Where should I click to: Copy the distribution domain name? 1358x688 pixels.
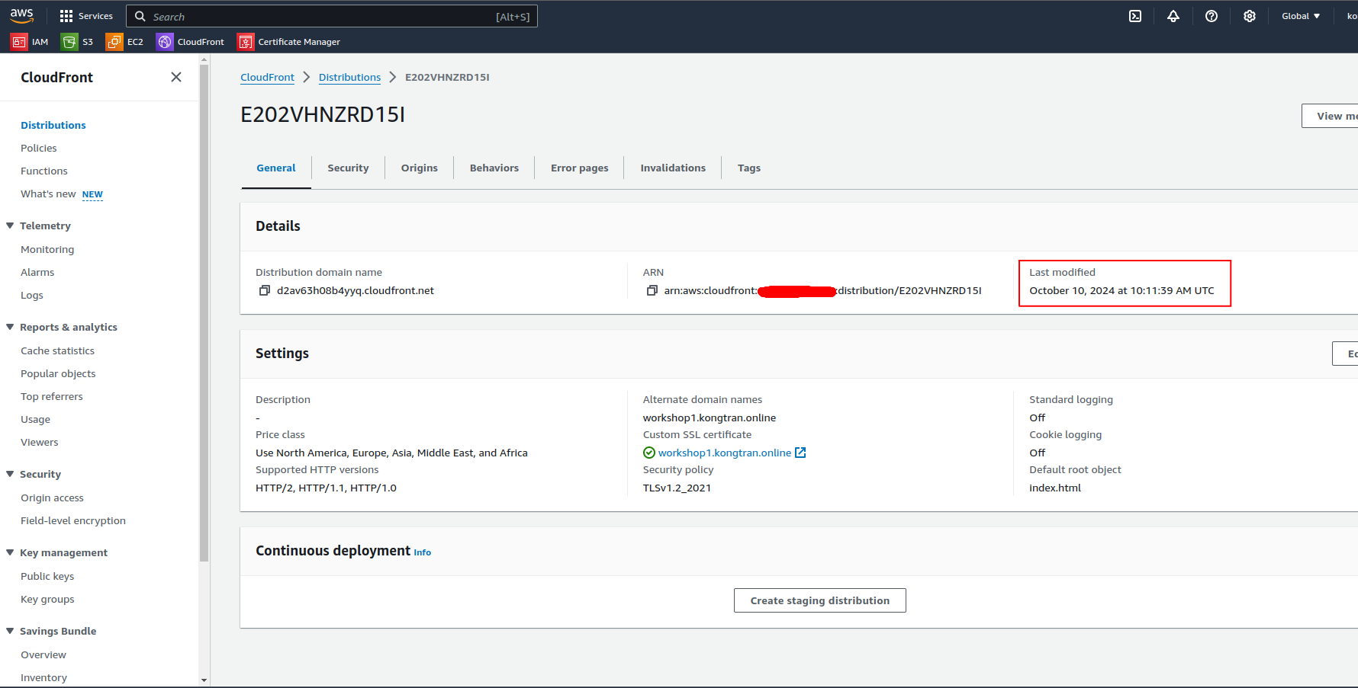(265, 290)
